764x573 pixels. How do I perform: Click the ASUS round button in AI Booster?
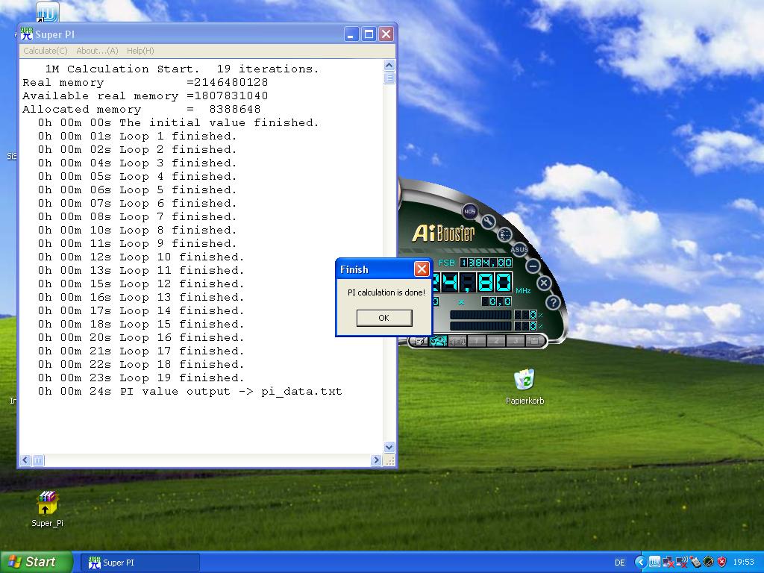point(519,249)
